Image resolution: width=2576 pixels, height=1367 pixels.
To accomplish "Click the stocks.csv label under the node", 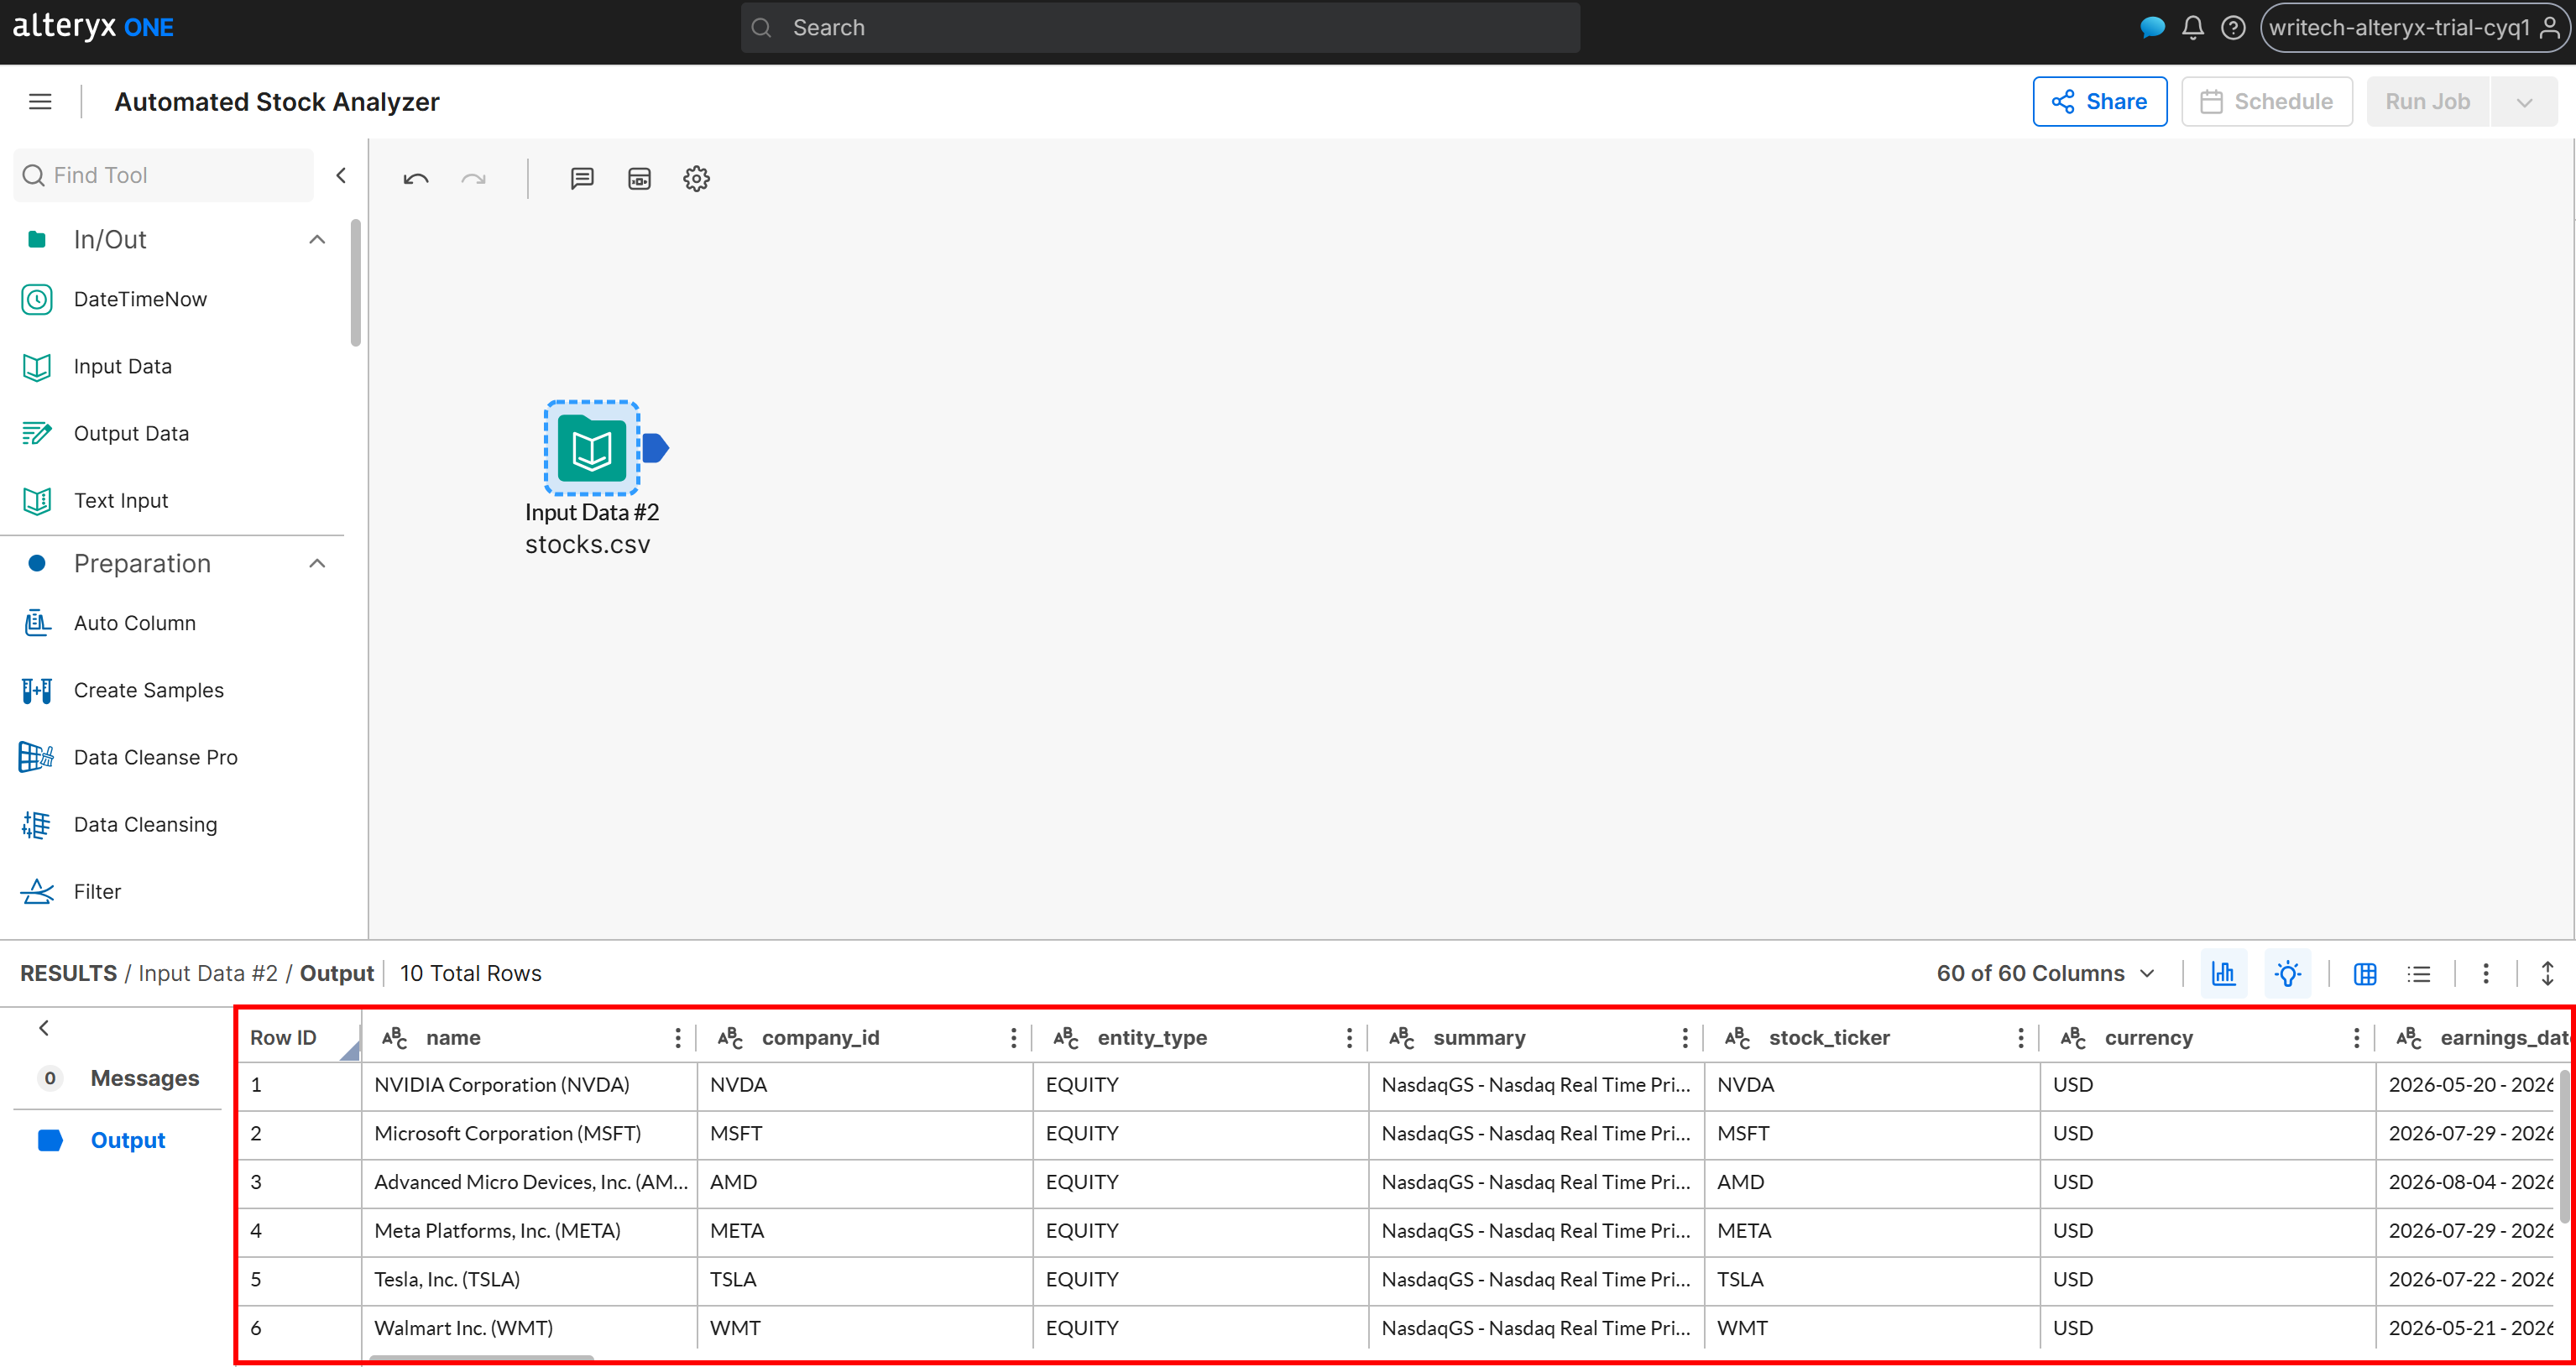I will tap(588, 544).
